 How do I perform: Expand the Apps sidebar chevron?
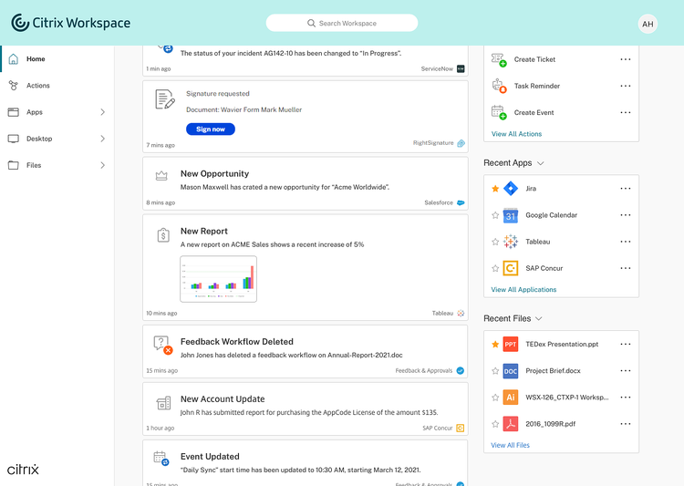(102, 112)
